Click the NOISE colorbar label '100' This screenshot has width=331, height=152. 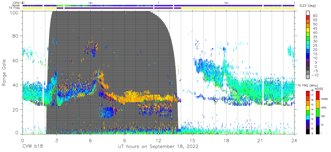click(x=323, y=116)
